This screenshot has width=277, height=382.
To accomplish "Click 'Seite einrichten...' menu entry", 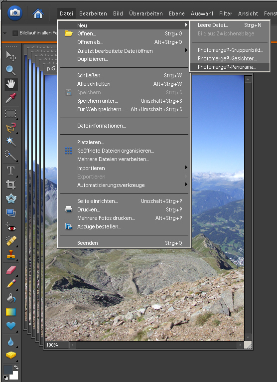I will [x=124, y=201].
